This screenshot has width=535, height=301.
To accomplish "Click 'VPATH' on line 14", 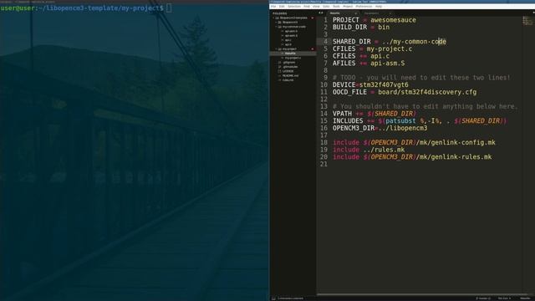I will [342, 114].
